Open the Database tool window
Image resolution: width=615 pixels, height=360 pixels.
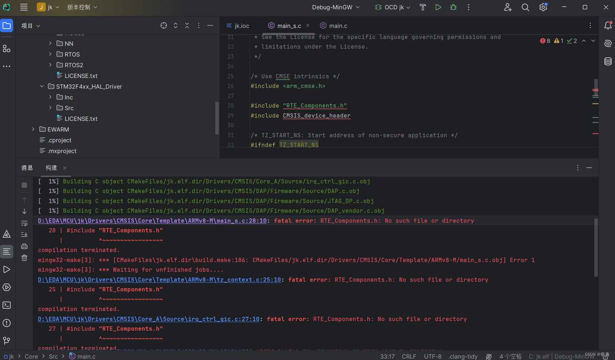608,61
